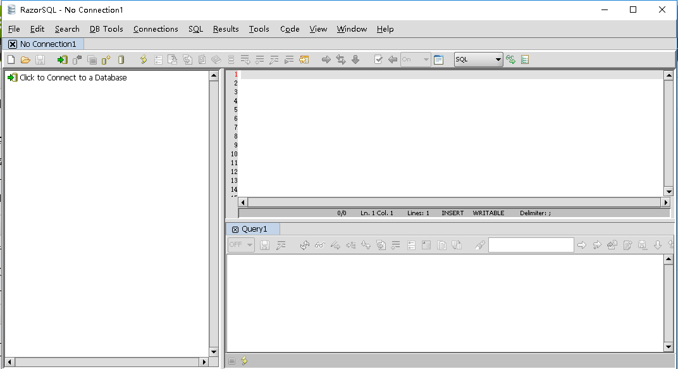Close the No Connection1 tab
678x369 pixels.
[x=13, y=44]
